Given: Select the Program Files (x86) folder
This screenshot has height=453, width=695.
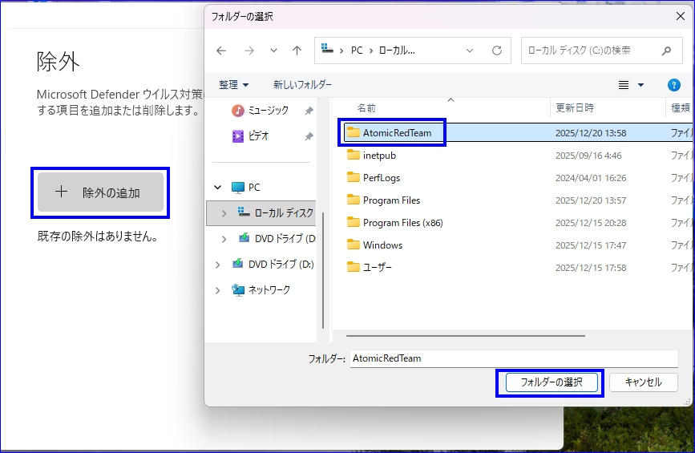Looking at the screenshot, I should 402,223.
